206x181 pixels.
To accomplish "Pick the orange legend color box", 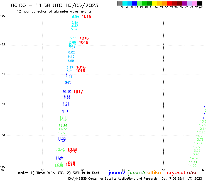I will tap(165, 3).
